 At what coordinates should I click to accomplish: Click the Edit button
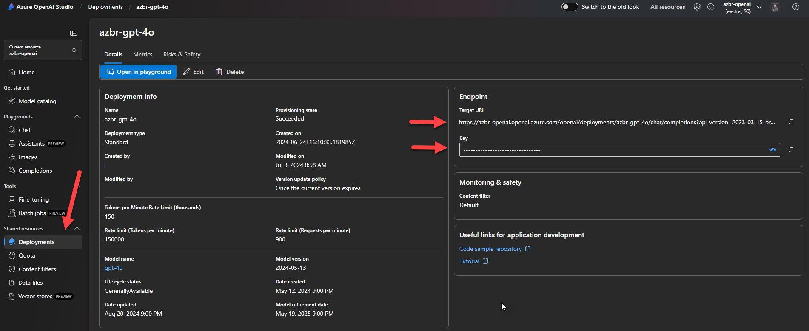tap(193, 72)
